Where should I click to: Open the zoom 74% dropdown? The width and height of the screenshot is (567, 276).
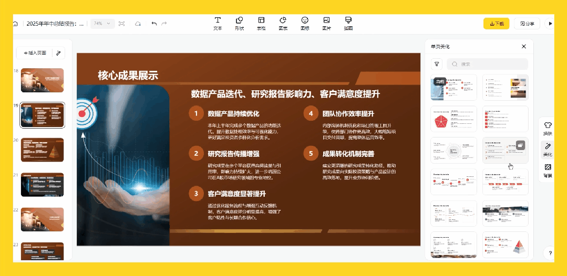(x=102, y=24)
